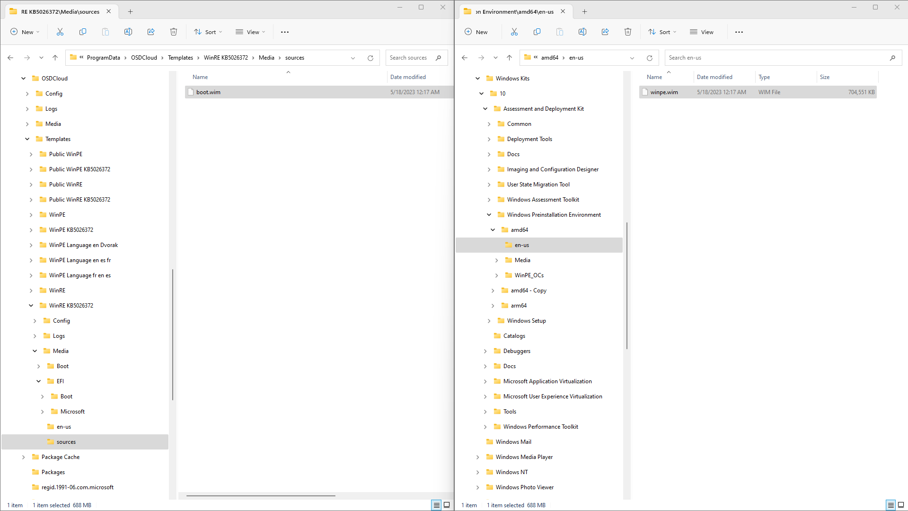Click the Rename icon in left window toolbar
This screenshot has height=511, width=908.
pyautogui.click(x=128, y=32)
